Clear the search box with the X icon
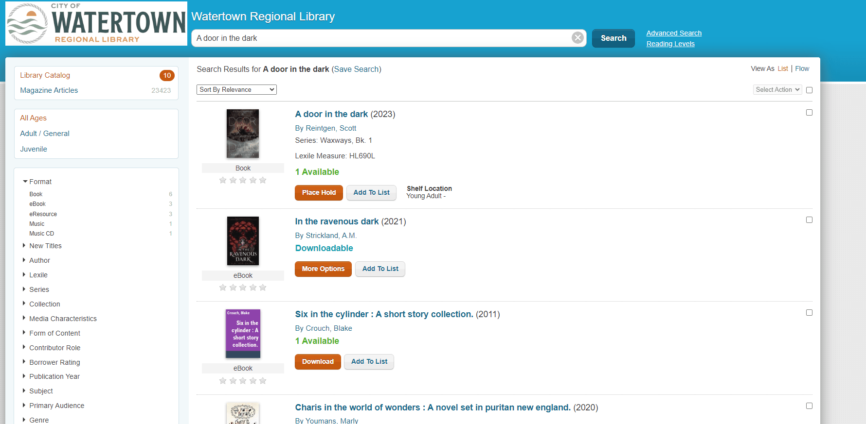This screenshot has height=424, width=866. click(577, 38)
